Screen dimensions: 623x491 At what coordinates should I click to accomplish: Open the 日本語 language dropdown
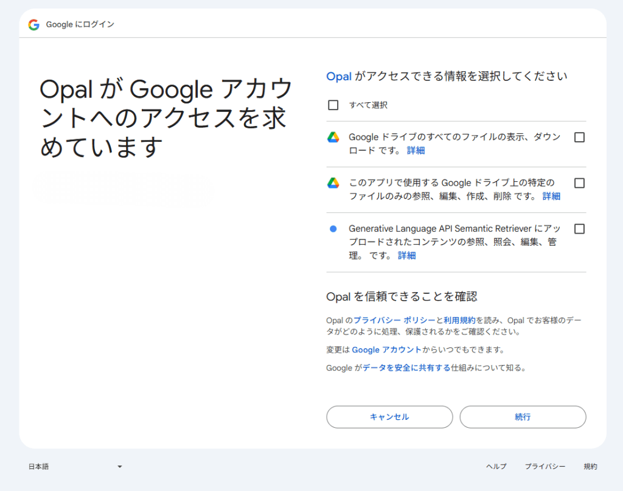[75, 467]
